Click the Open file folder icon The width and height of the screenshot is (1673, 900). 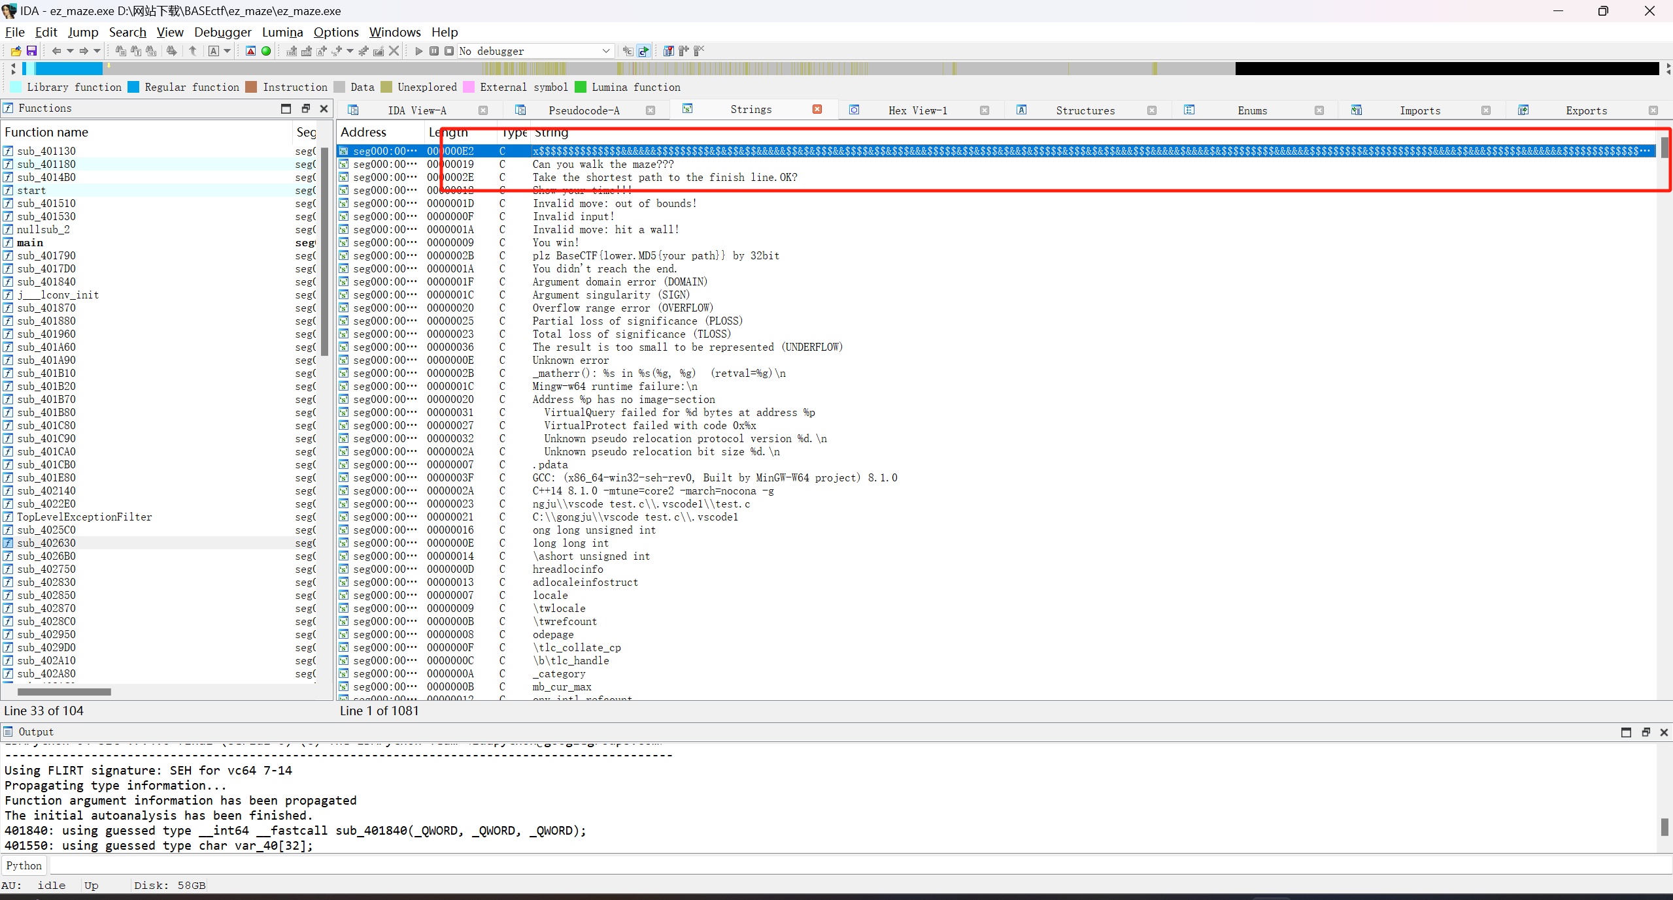(16, 51)
